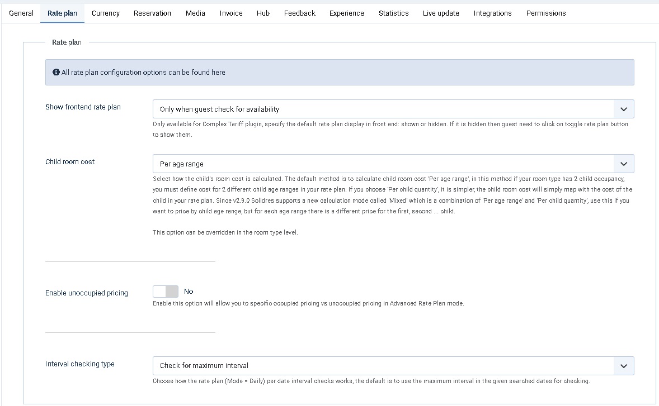
Task: Open the Permissions tab
Action: [545, 13]
